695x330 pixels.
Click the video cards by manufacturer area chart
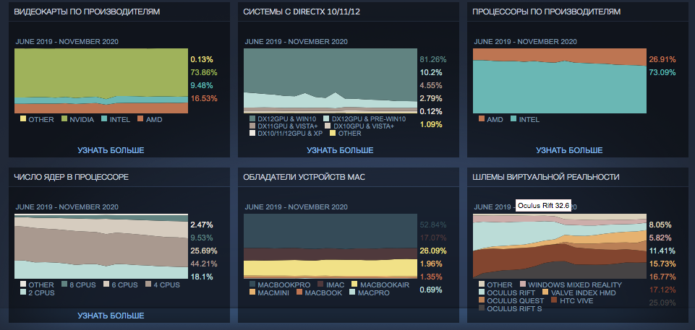pyautogui.click(x=100, y=79)
